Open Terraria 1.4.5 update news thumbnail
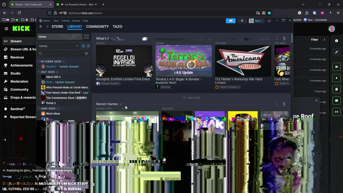343x193 pixels. point(184,61)
